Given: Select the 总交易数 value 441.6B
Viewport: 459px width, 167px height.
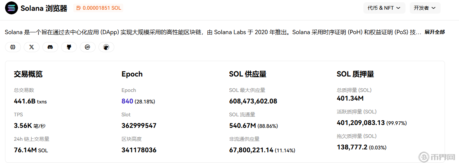Looking at the screenshot, I should coord(24,101).
